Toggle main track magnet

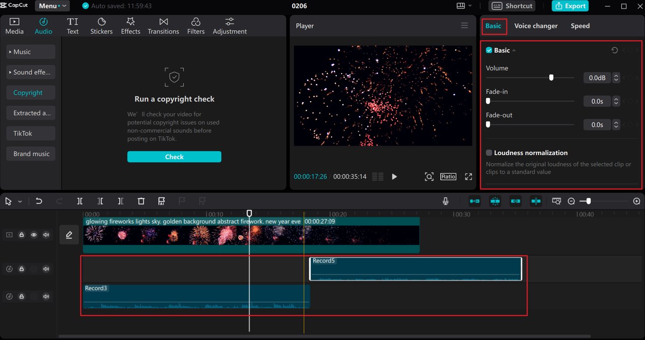click(475, 201)
